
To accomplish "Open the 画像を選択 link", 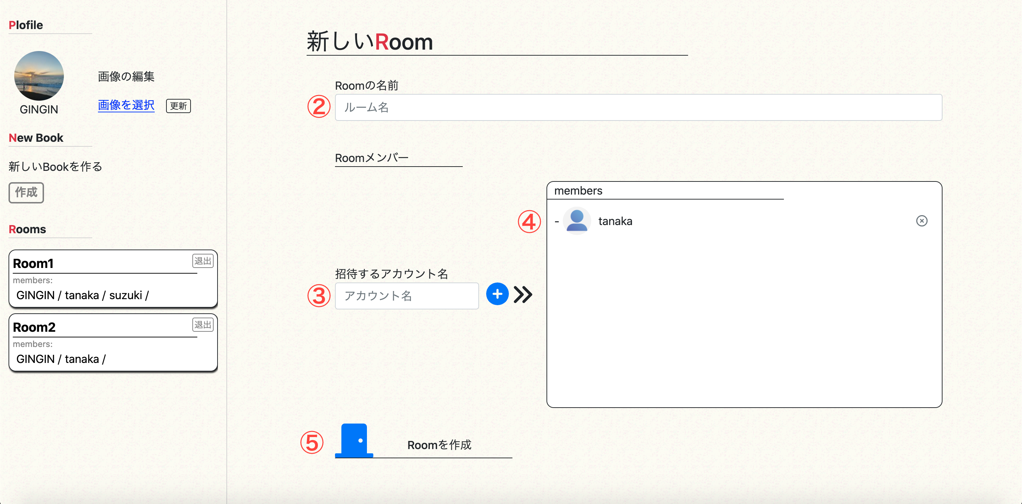I will (126, 105).
